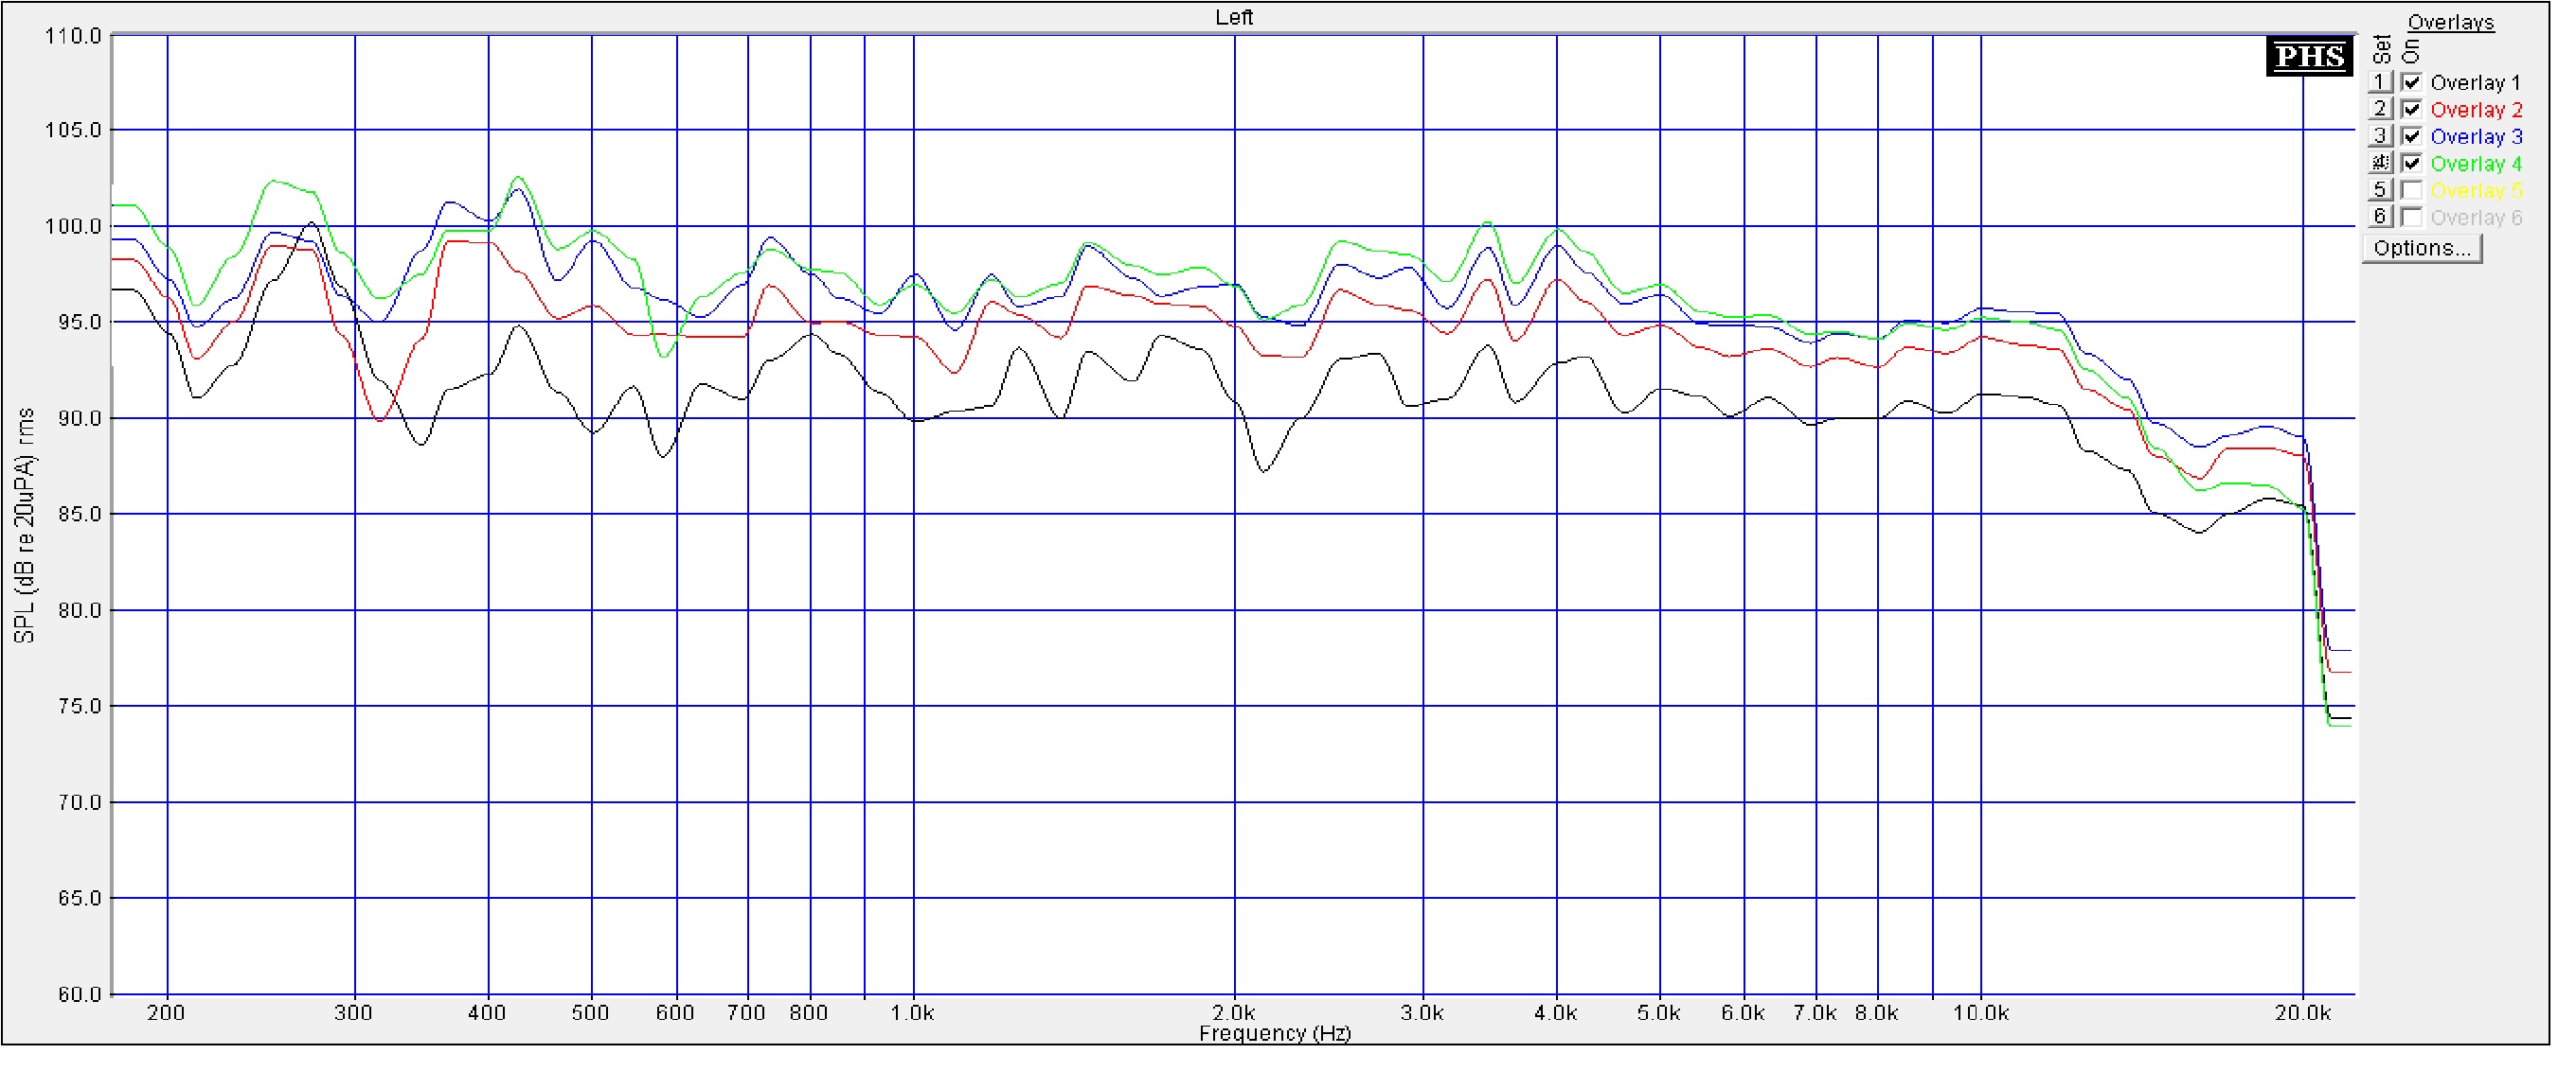Enable the Overlay 6 checkbox
Viewport: 2576px width, 1071px height.
tap(2411, 218)
